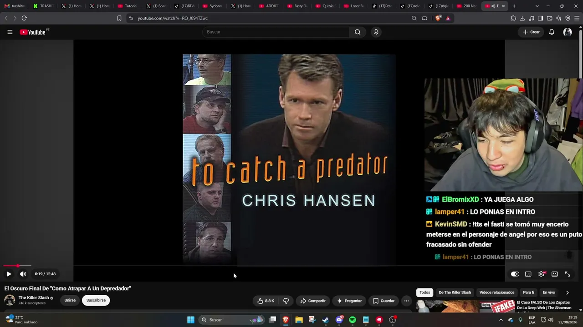Enter fullscreen on the video

coord(568,274)
